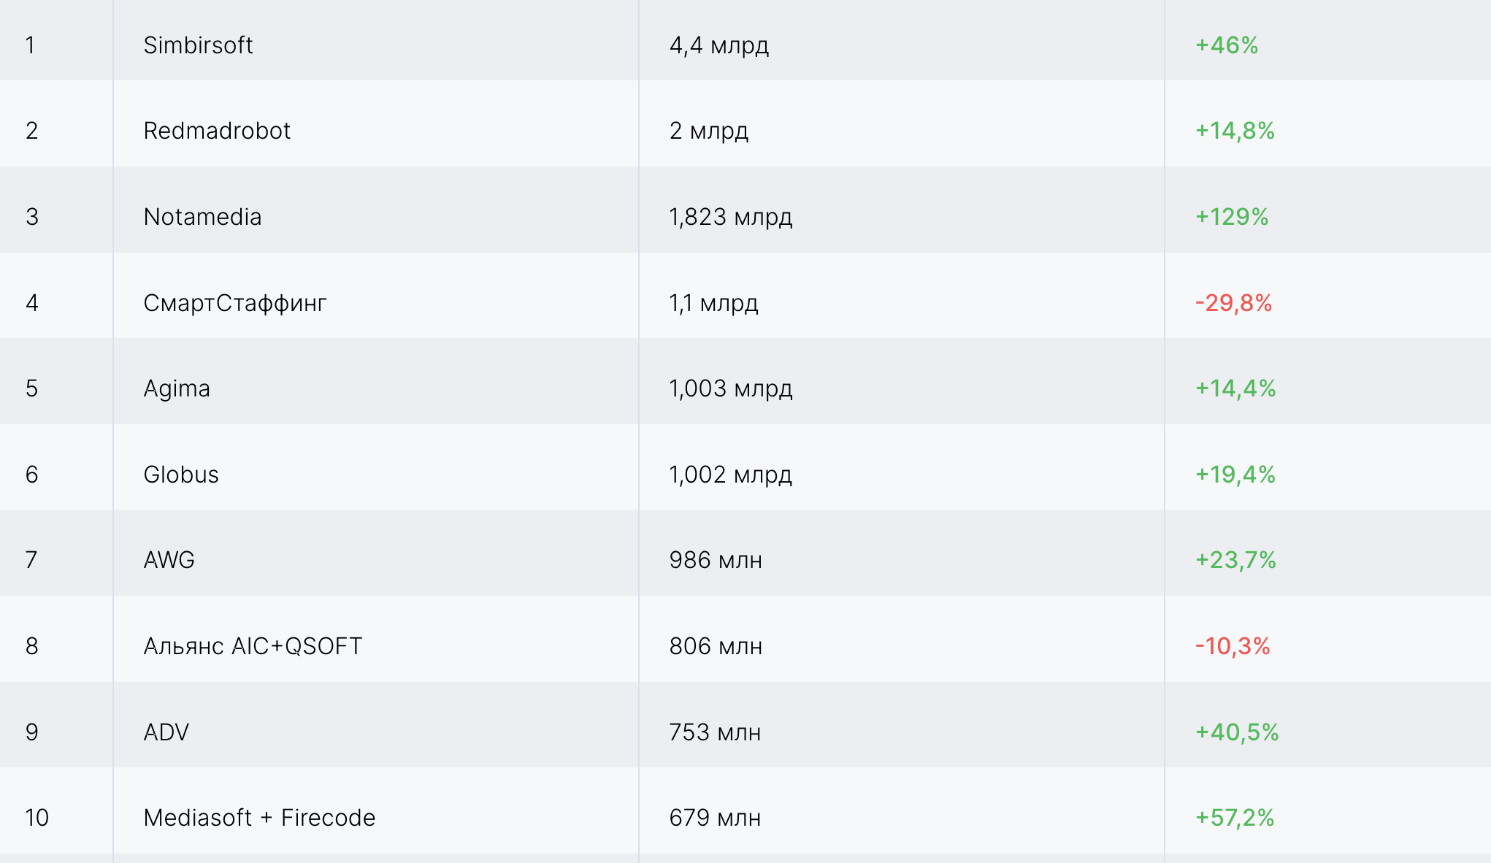Viewport: 1491px width, 863px height.
Task: Click the 4,4 млрд revenue value
Action: [x=719, y=45]
